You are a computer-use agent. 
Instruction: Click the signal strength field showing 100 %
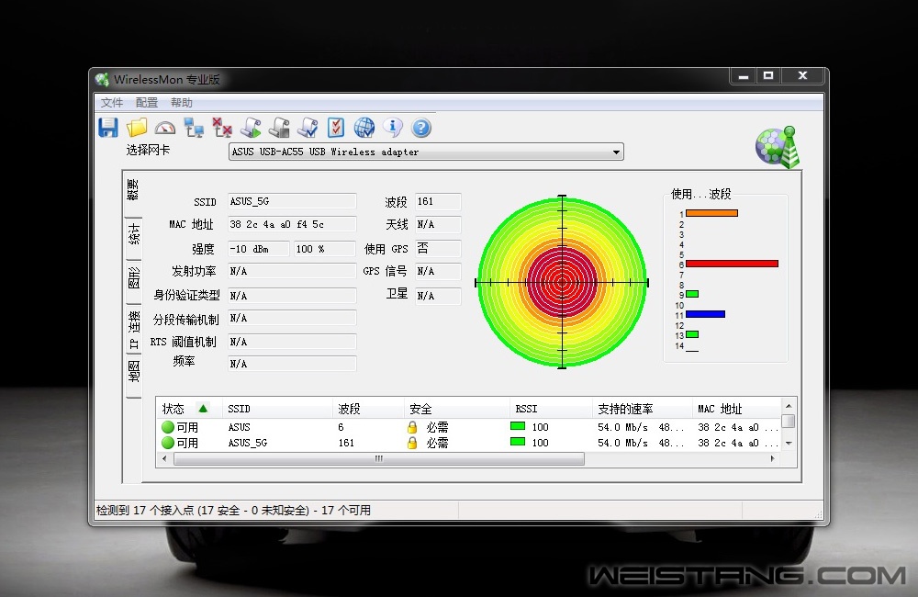(x=325, y=249)
